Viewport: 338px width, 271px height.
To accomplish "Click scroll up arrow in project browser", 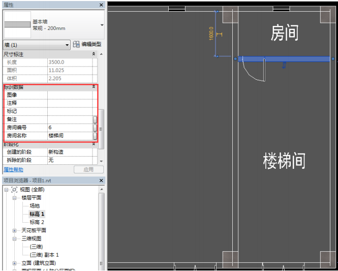I will [102, 189].
